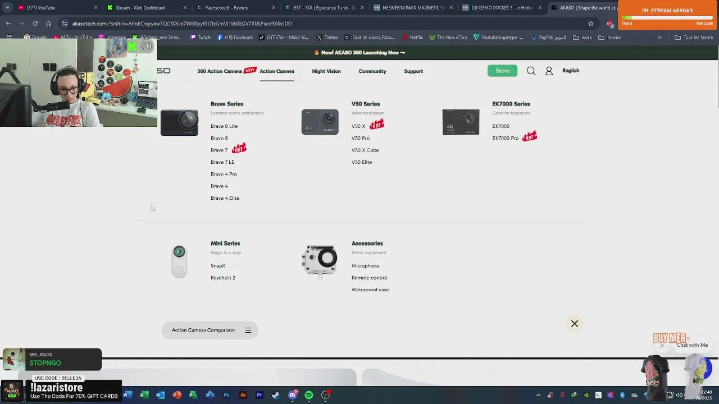This screenshot has width=719, height=404.
Task: Click the address bar URL field
Action: (x=326, y=24)
